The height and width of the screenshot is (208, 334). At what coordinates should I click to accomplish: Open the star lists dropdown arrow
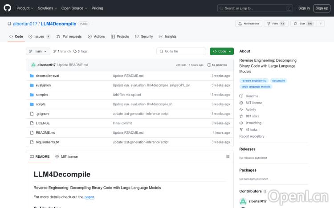(321, 24)
